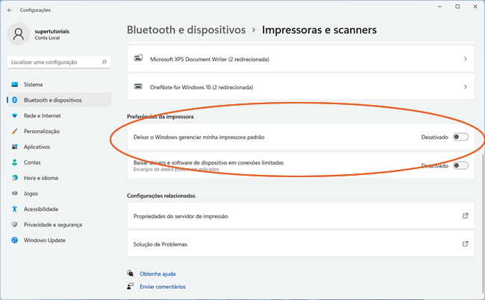Click the Privacidade e segurança shield icon
Screen dimensions: 485x300
pos(14,225)
